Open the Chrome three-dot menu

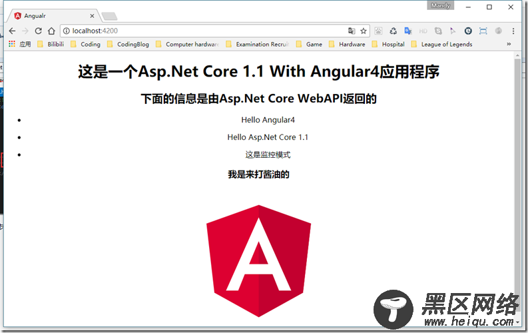click(513, 31)
